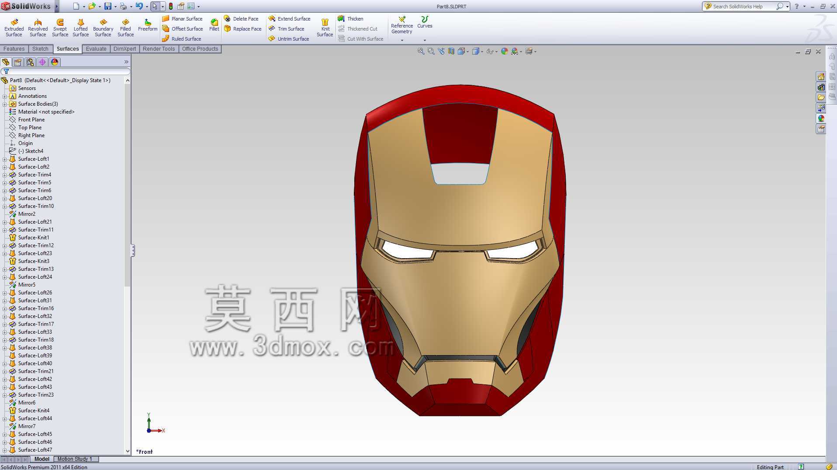Activate the Lofted Surface tool

(x=80, y=28)
